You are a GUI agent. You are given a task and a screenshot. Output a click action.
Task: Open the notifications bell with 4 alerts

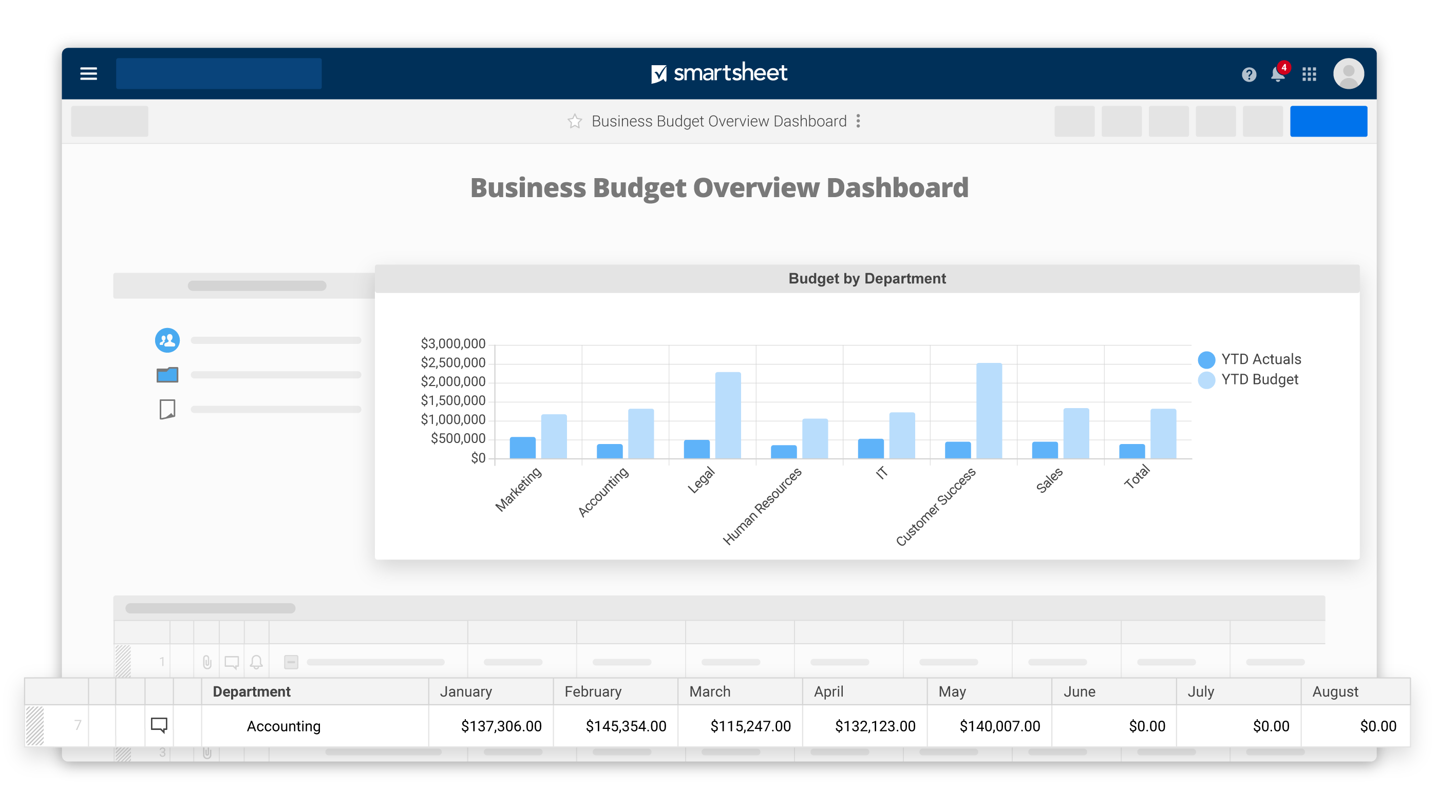pos(1277,73)
